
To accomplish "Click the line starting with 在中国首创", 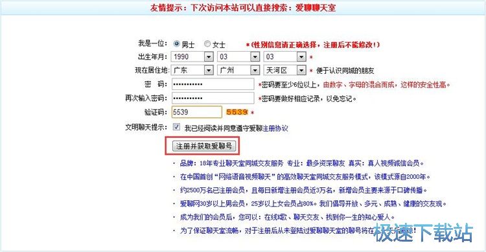I will [305, 177].
